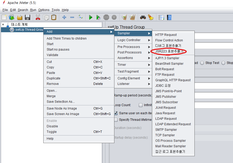
Task: Expand the Logic Controller submenu
Action: pyautogui.click(x=133, y=40)
